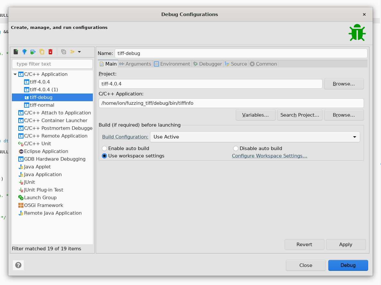The height and width of the screenshot is (285, 381).
Task: Delete the selected launch configuration
Action: 50,52
